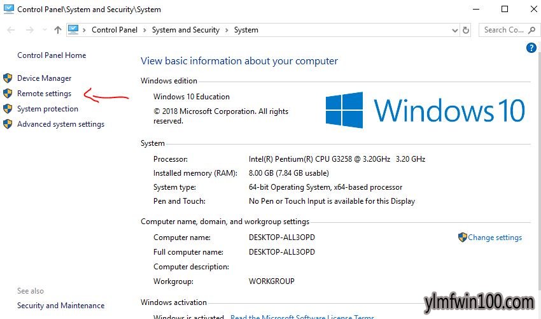Open the recent locations dropdown arrow
The width and height of the screenshot is (541, 319).
coord(45,30)
